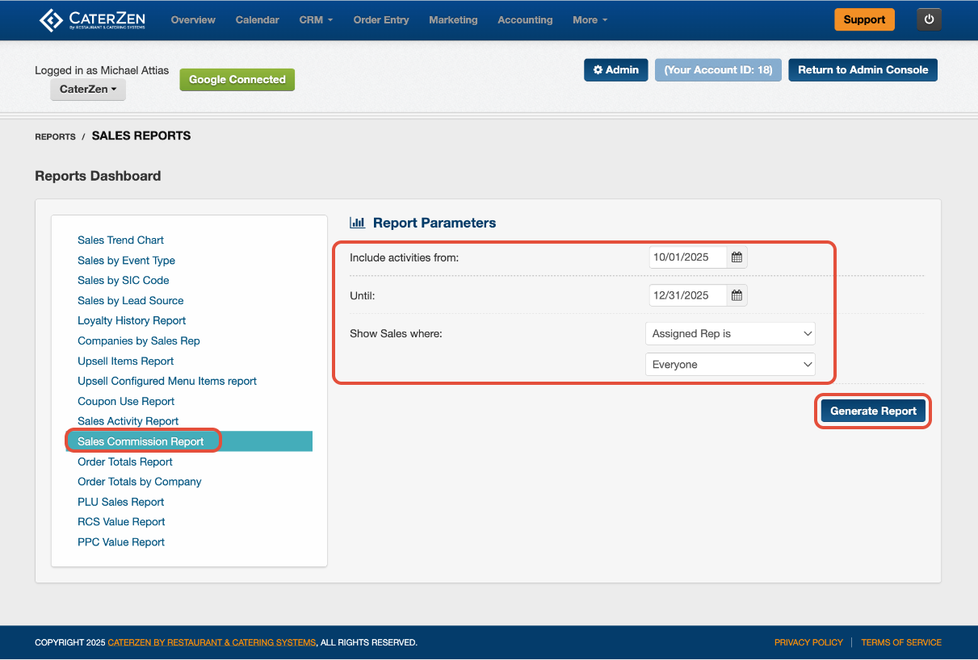Screen dimensions: 978x660
Task: Open Marketing in navigation bar
Action: 453,20
